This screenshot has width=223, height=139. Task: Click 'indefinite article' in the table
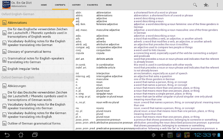pyautogui.click(x=106, y=67)
